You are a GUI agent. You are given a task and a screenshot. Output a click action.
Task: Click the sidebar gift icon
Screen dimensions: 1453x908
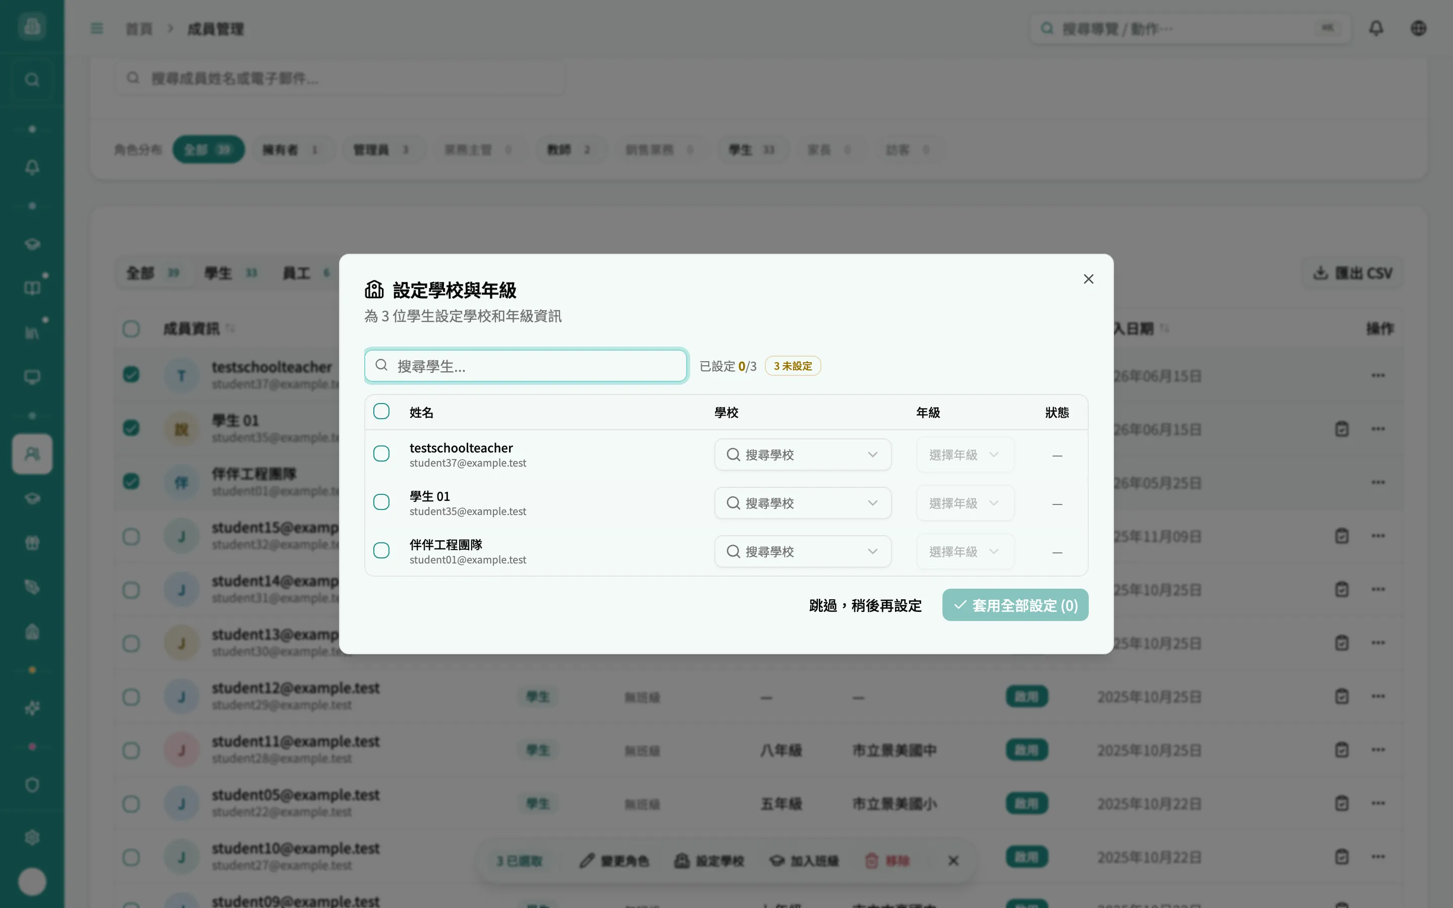(x=32, y=543)
